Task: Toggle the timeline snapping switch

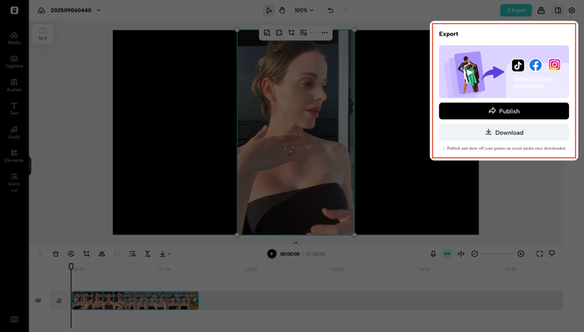Action: click(447, 254)
